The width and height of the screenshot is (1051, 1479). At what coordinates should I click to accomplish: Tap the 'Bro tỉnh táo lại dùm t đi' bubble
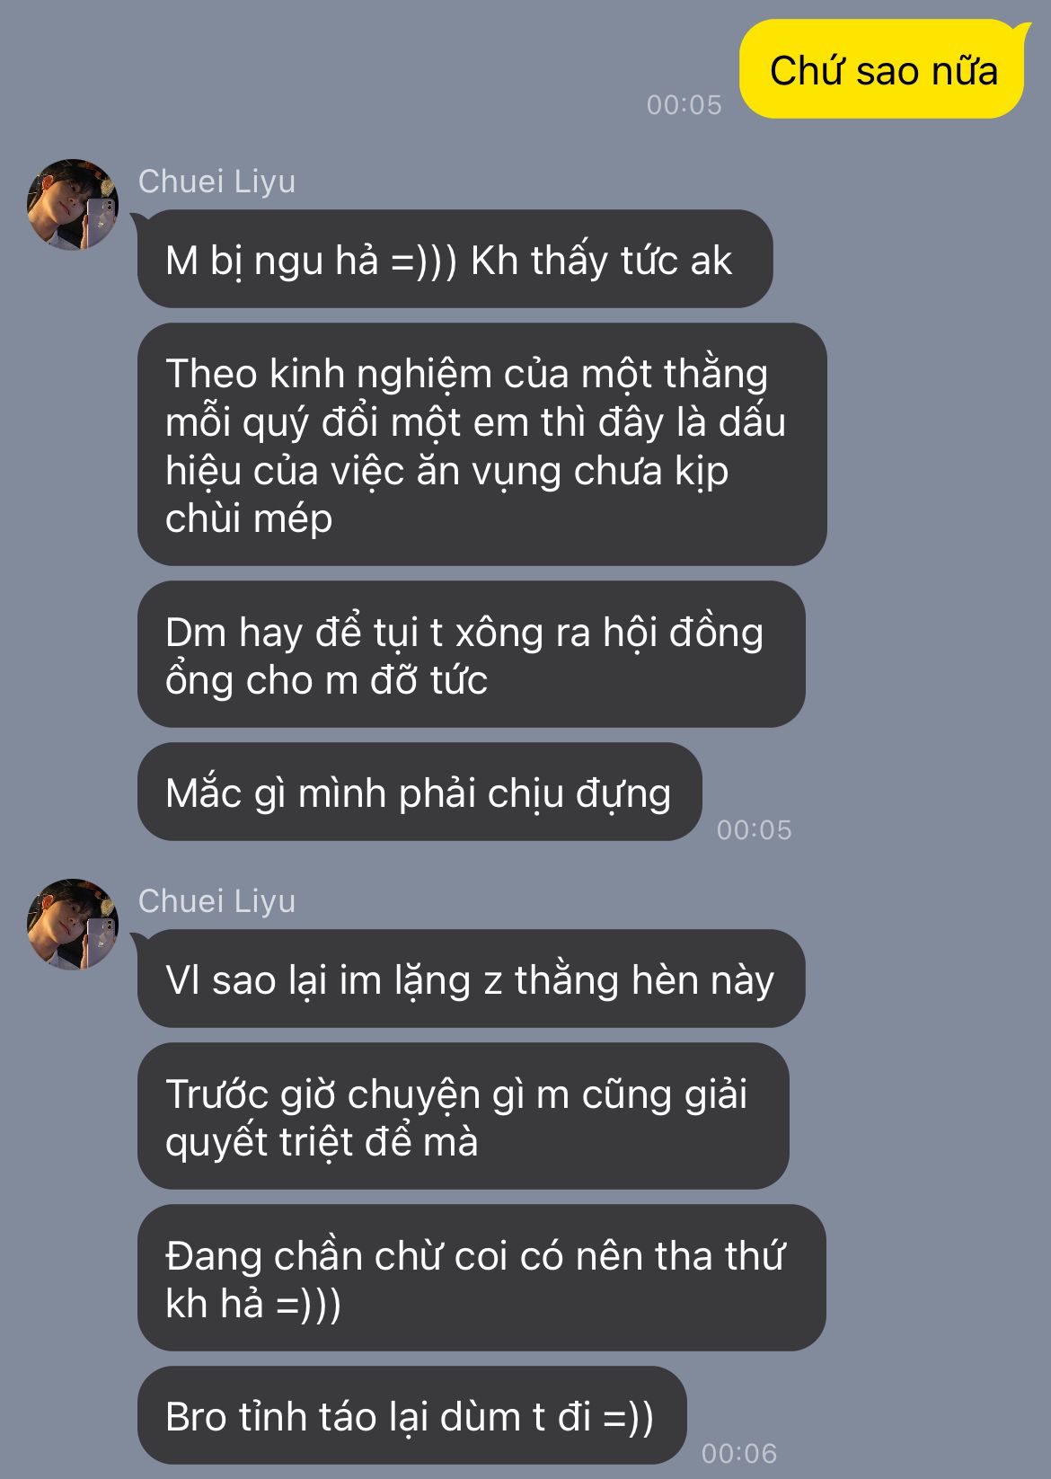pos(411,1416)
